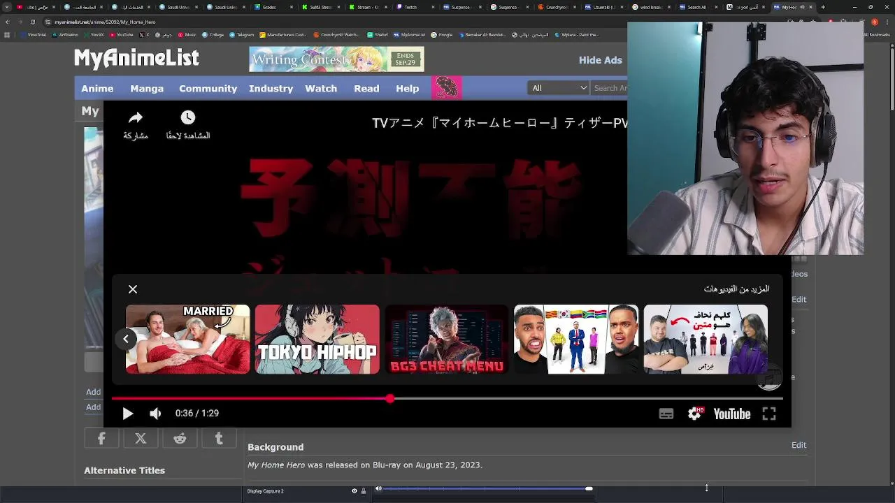Play the YouTube trailer video
Image resolution: width=895 pixels, height=503 pixels.
point(127,414)
